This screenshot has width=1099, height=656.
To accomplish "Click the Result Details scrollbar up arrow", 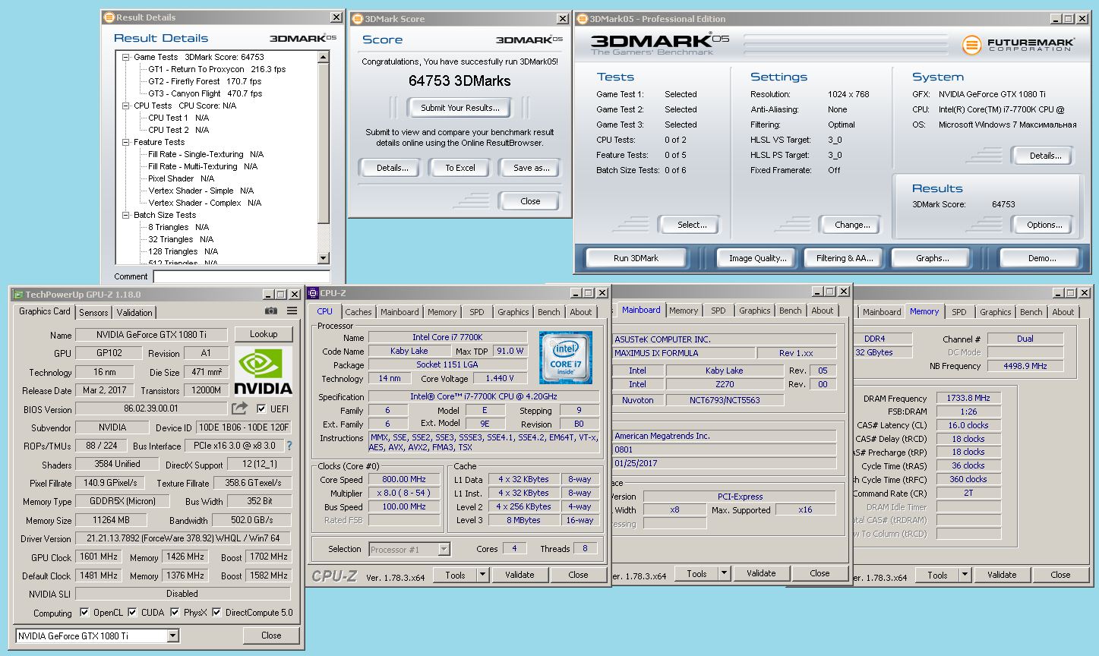I will [324, 57].
